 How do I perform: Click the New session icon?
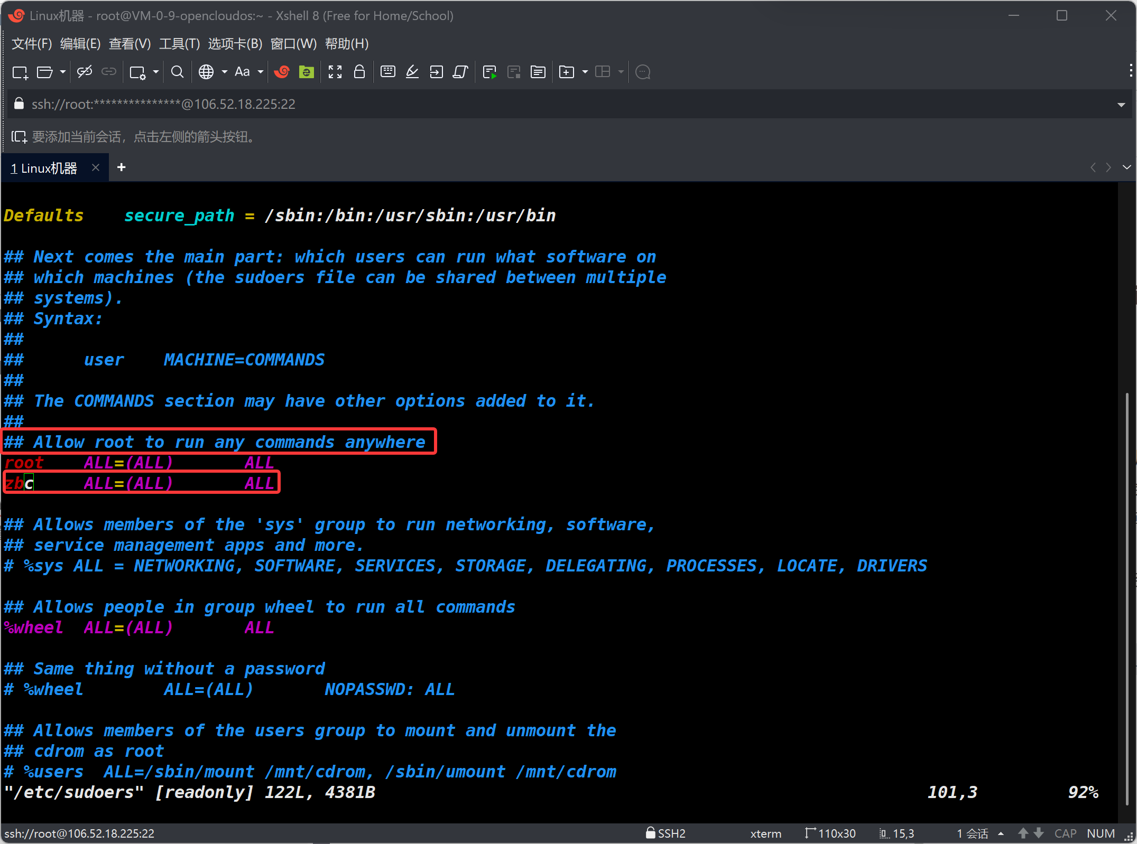click(x=20, y=72)
